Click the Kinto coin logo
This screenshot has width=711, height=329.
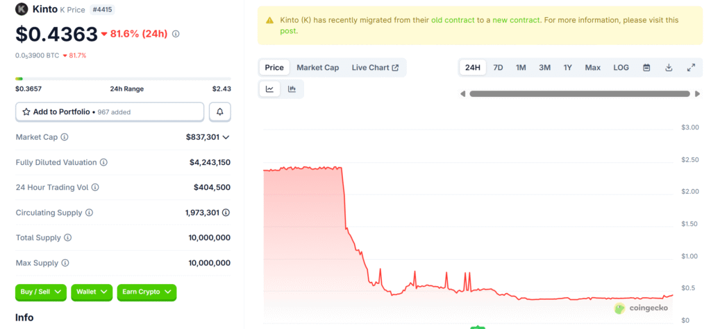click(22, 9)
